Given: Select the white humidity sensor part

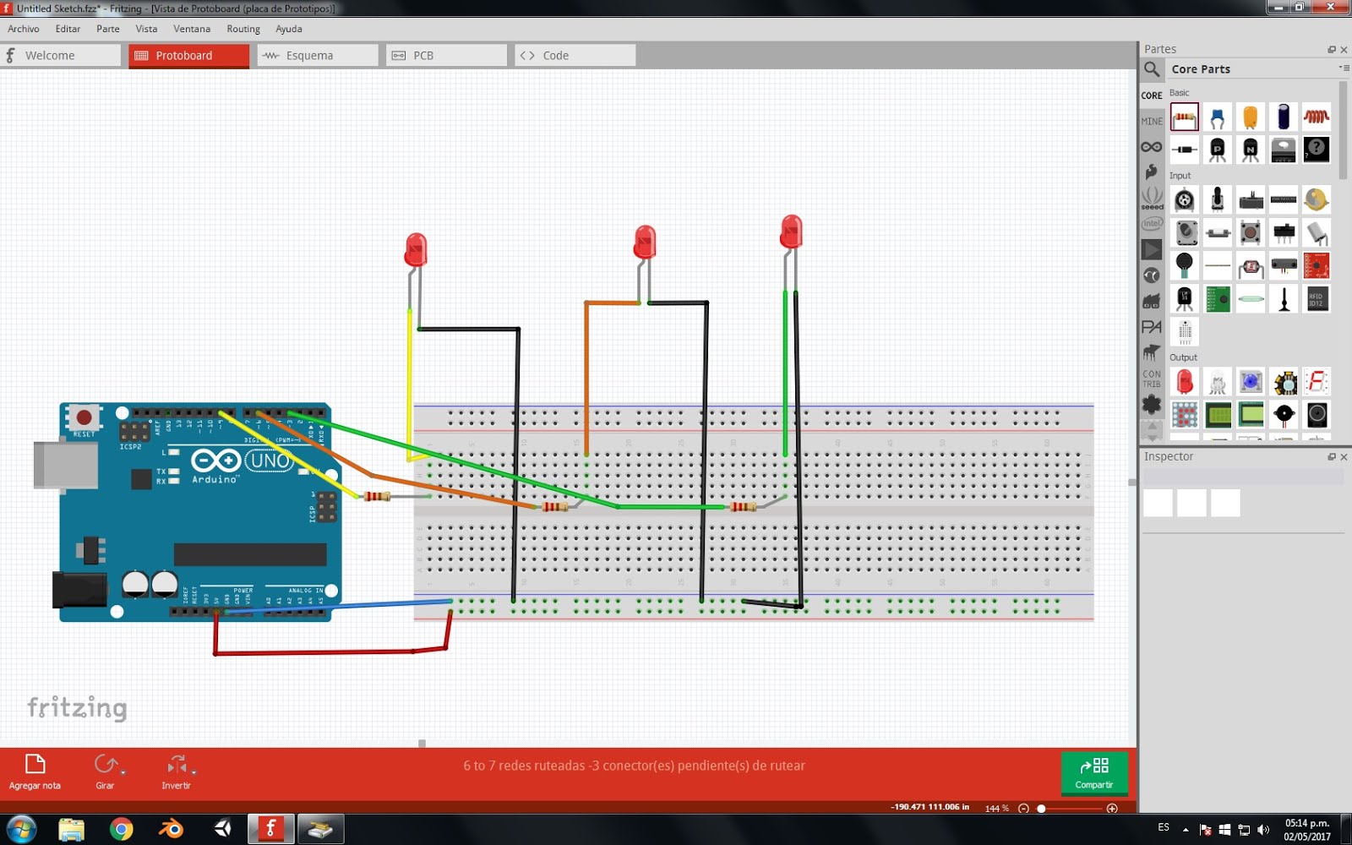Looking at the screenshot, I should pos(1185,332).
